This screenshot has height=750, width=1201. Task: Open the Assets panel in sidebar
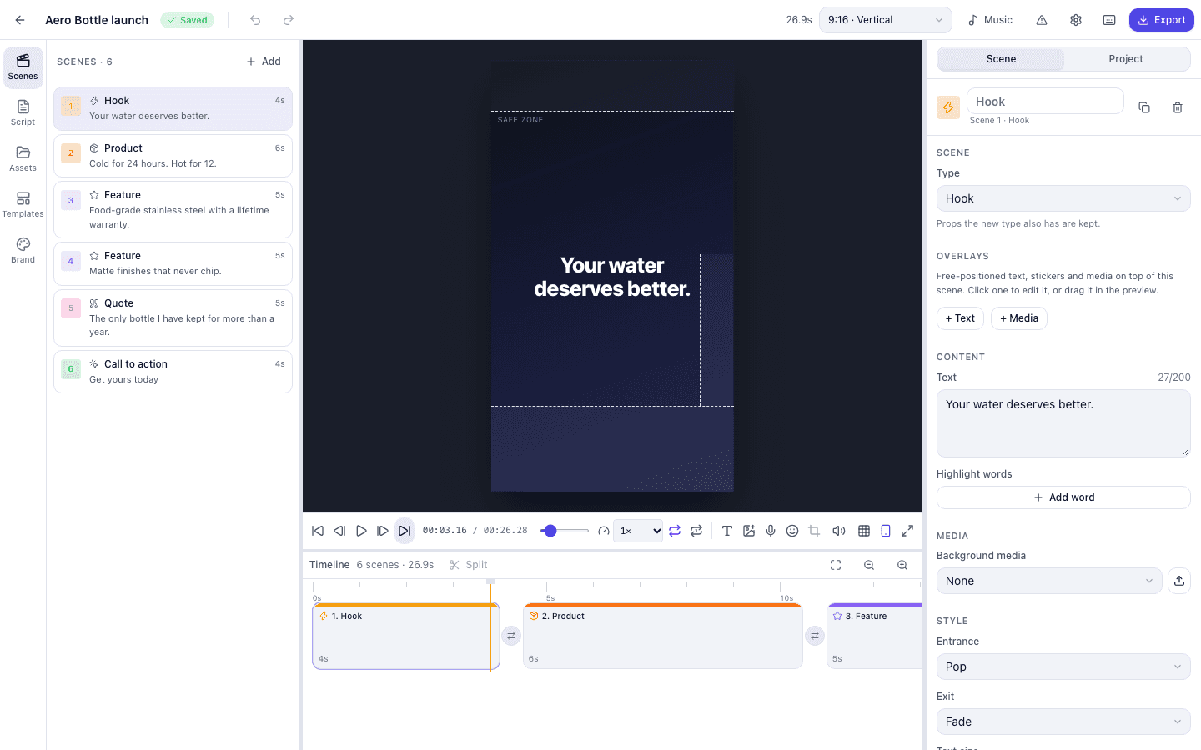click(x=23, y=159)
